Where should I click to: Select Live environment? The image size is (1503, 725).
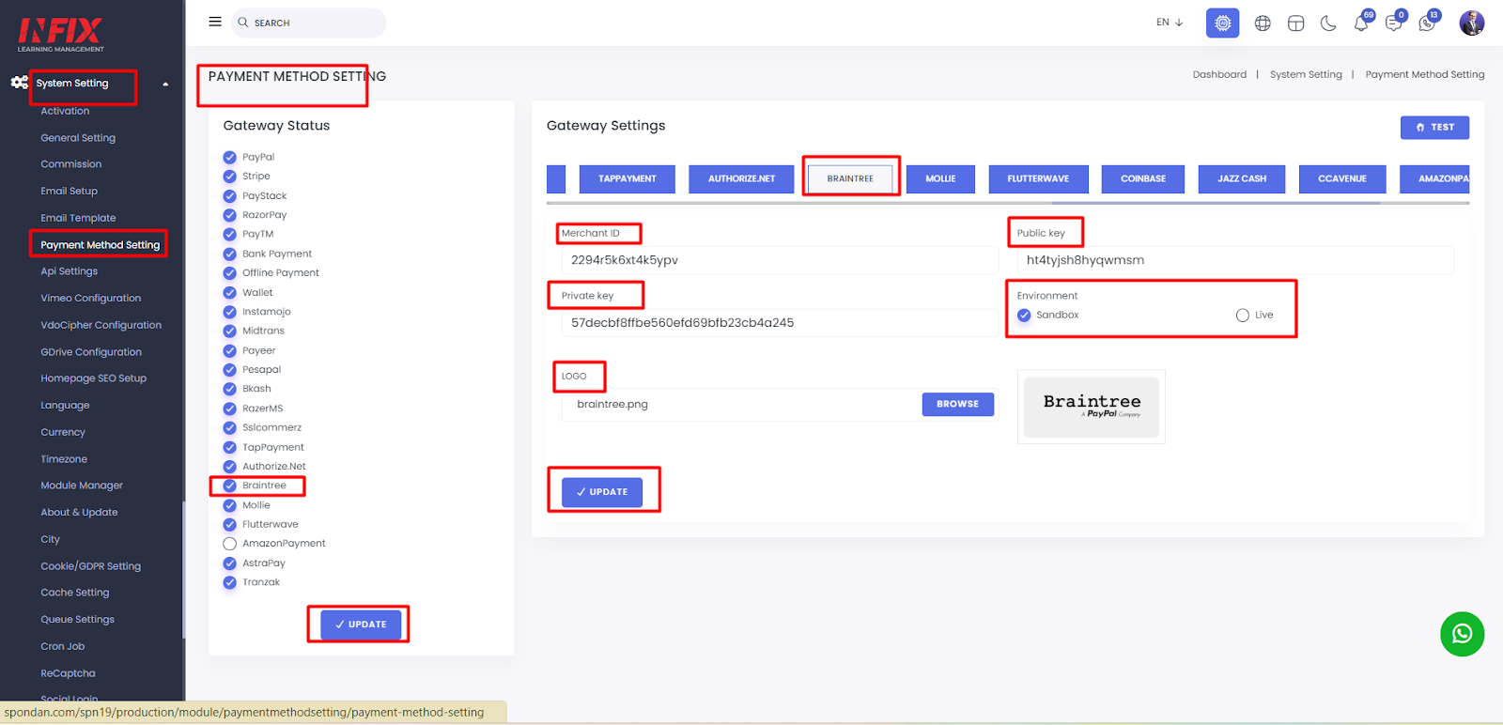point(1243,315)
